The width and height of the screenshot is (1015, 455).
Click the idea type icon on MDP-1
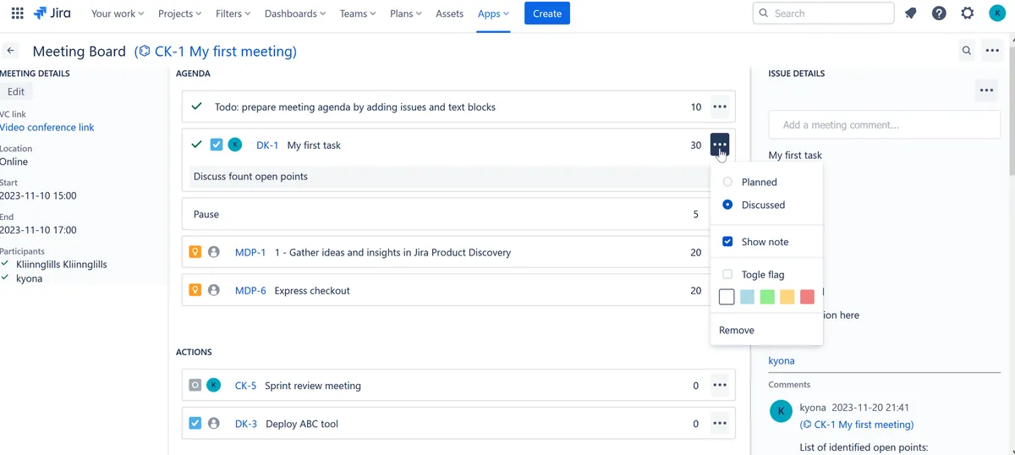point(195,252)
